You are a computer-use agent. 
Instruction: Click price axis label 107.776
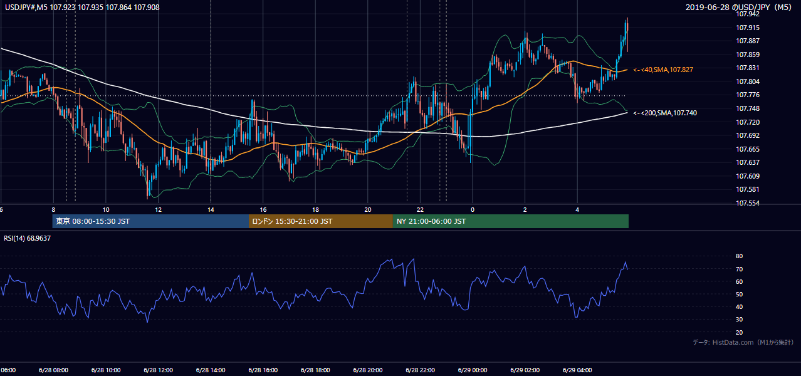click(x=748, y=95)
